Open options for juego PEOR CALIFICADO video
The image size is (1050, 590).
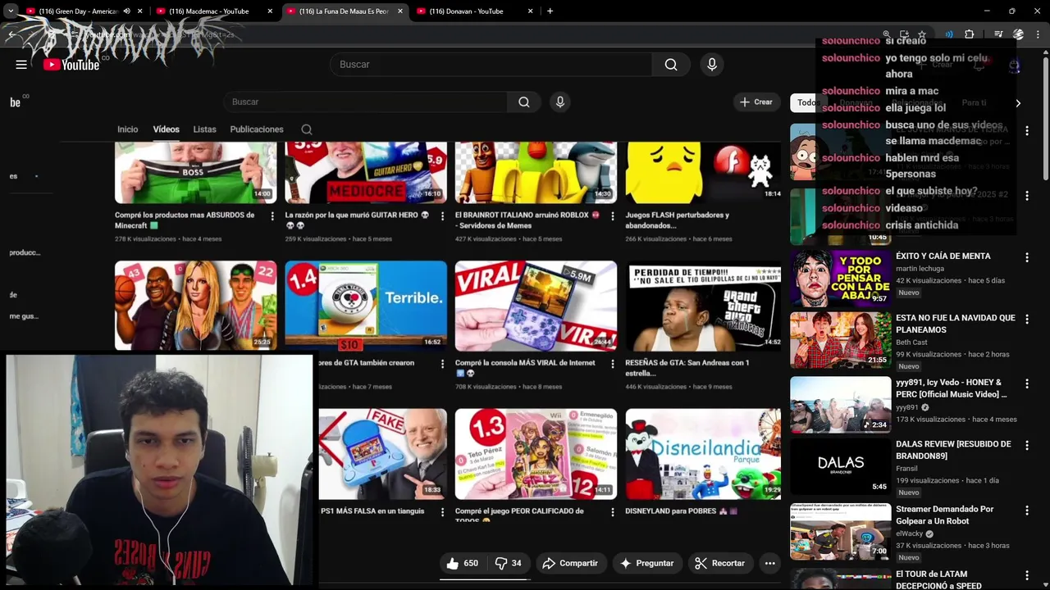pos(612,512)
